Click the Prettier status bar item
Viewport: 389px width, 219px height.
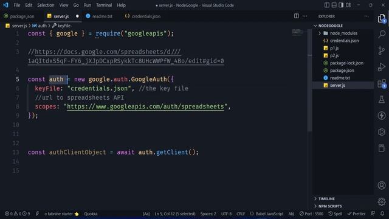356,214
